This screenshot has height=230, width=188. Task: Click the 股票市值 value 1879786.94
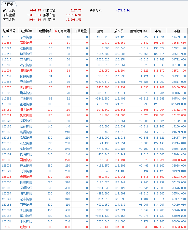pos(74,15)
